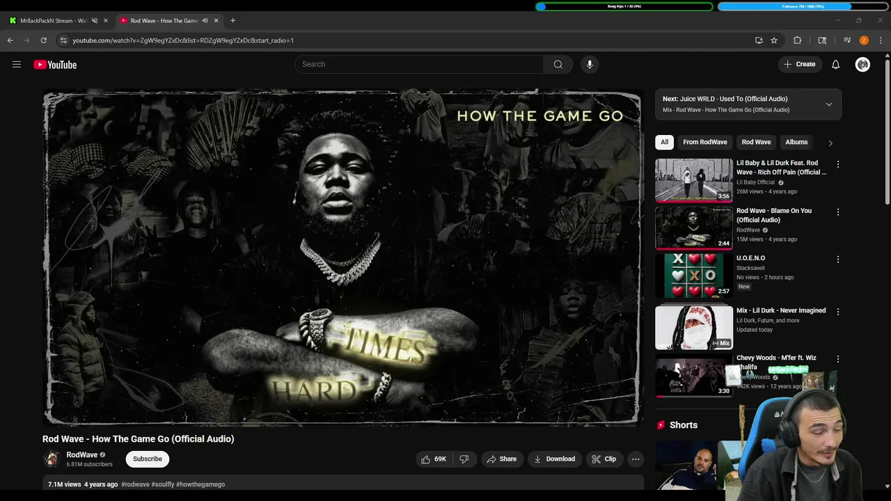
Task: Open the RodWave channel name link
Action: click(81, 455)
